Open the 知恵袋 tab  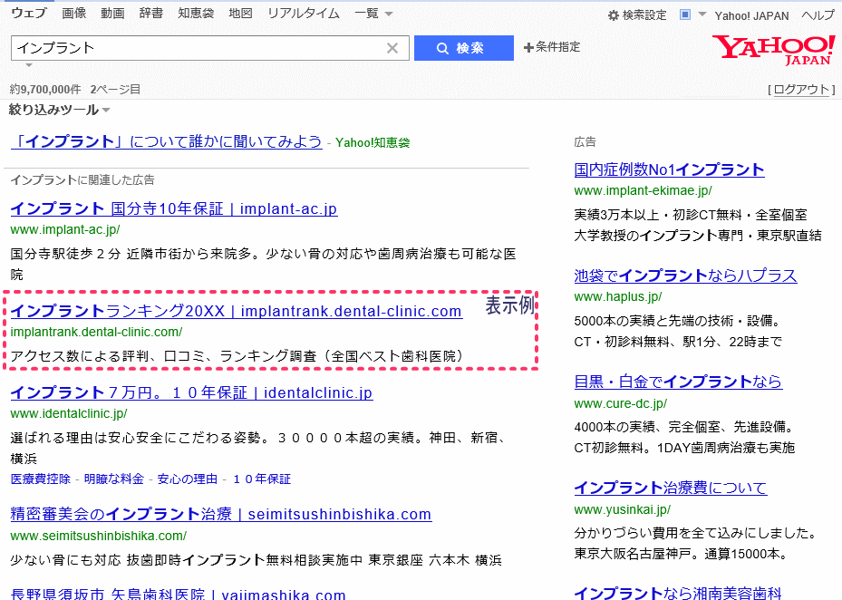196,14
